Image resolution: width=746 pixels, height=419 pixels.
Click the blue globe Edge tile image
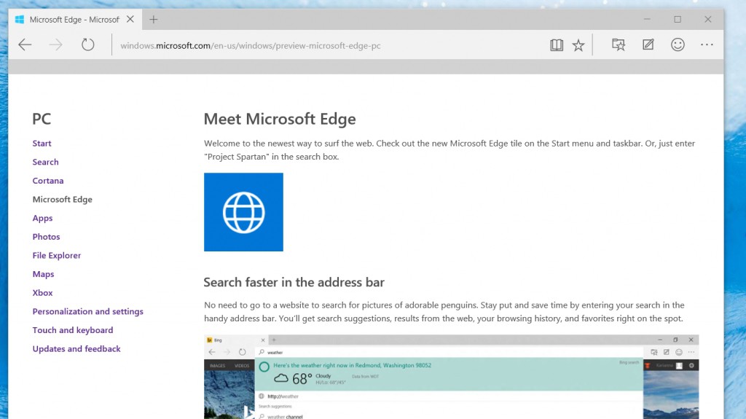(x=243, y=212)
